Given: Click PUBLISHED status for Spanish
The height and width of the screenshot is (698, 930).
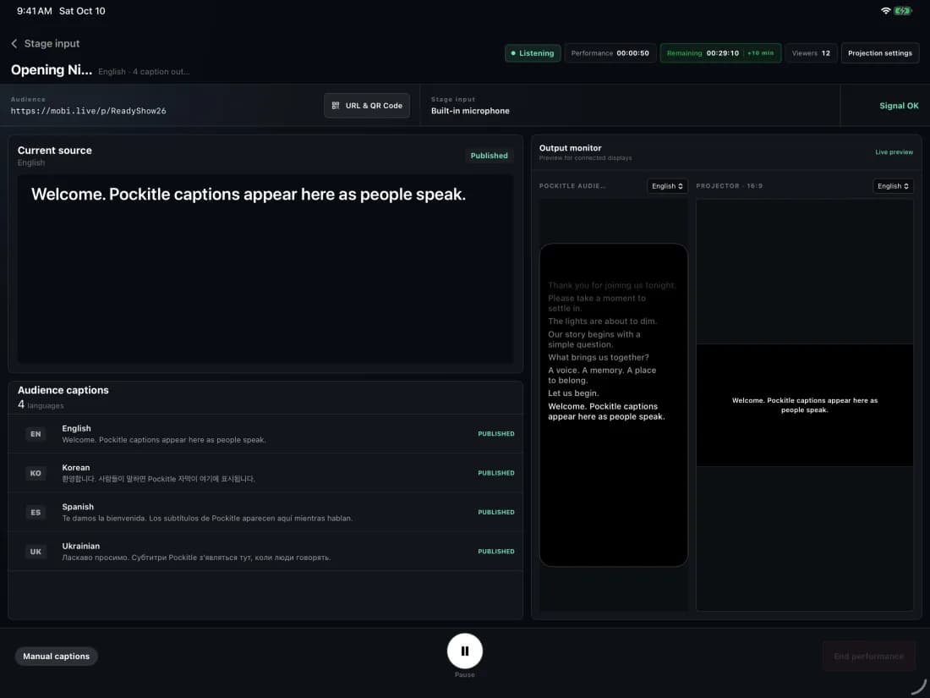Looking at the screenshot, I should pos(496,512).
